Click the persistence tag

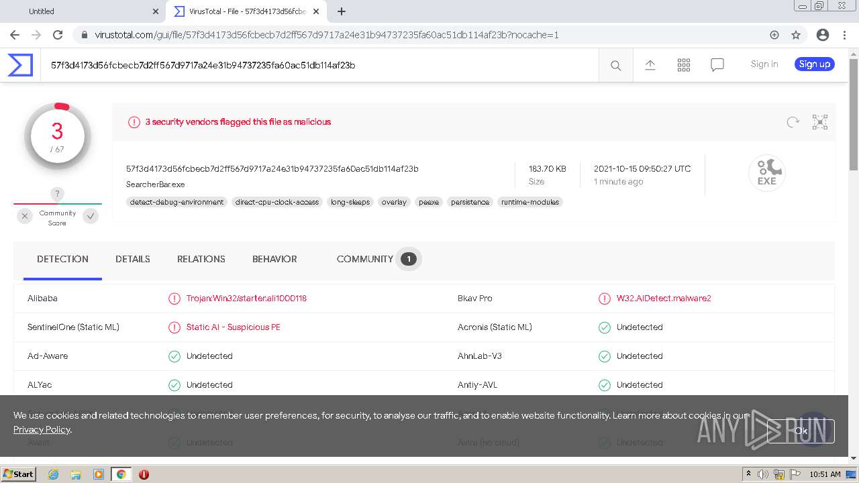[x=470, y=202]
